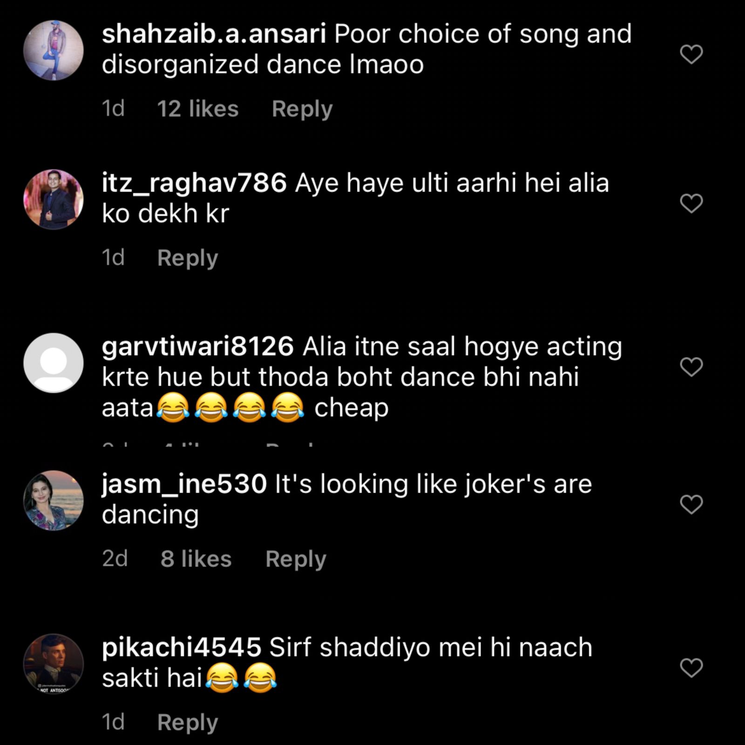This screenshot has height=745, width=745.
Task: Like itz_raghav786's comment using the heart icon
Action: point(692,203)
